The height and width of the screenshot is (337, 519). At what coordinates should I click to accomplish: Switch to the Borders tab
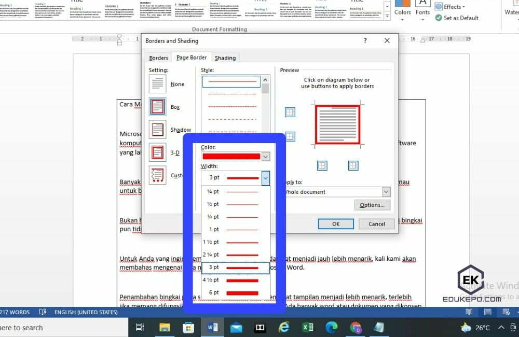click(158, 58)
